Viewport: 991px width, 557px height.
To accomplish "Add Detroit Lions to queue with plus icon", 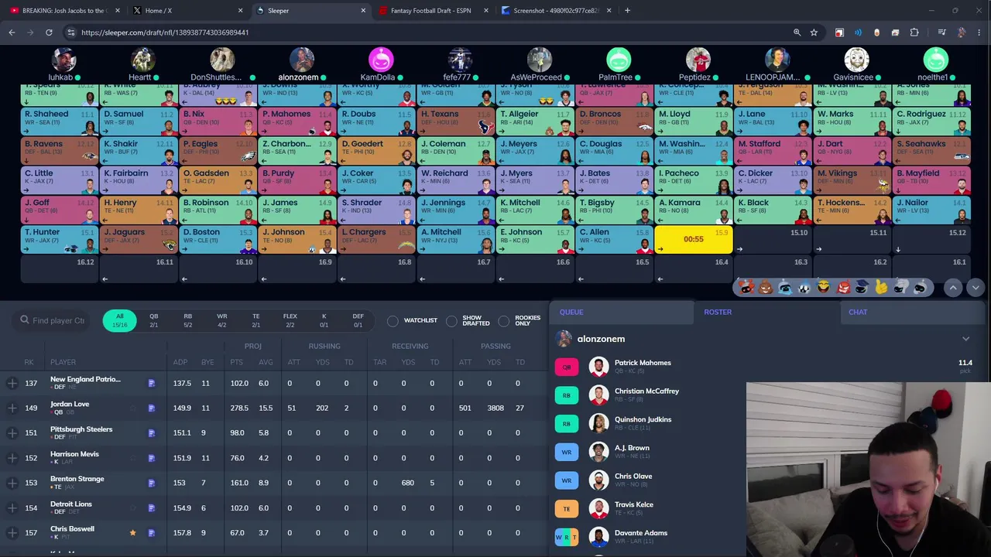I will tap(12, 507).
